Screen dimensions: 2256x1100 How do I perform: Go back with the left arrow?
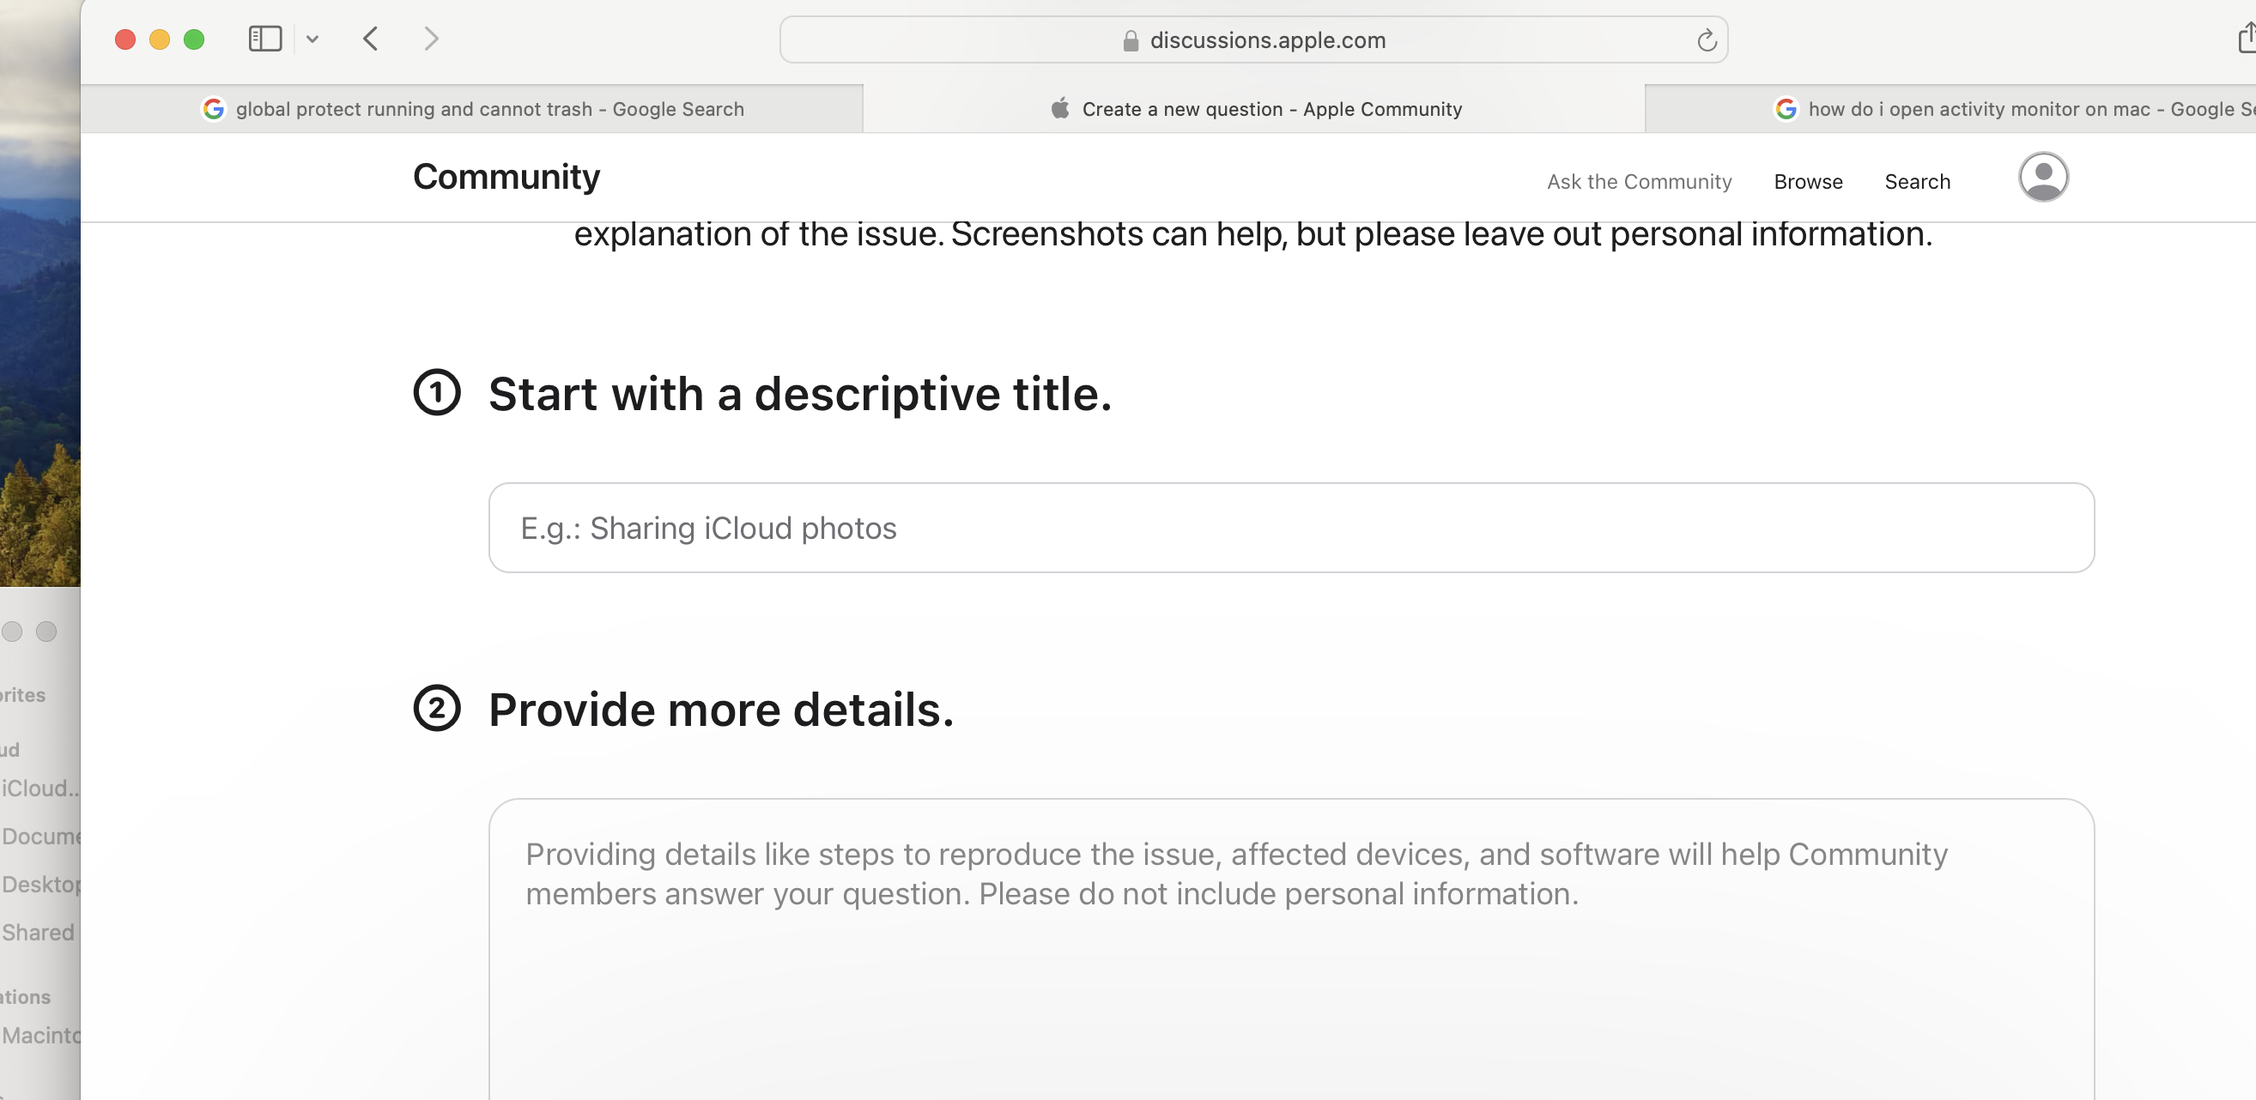click(371, 39)
